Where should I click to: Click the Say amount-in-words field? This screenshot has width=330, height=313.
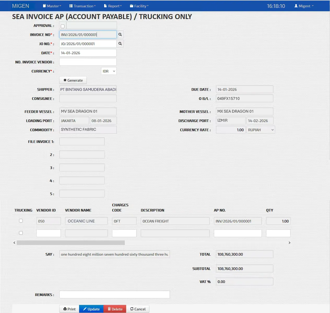click(x=115, y=254)
